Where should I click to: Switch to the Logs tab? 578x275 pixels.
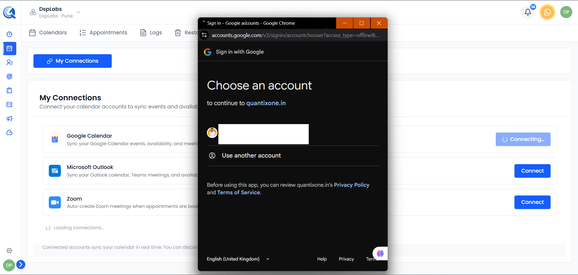coord(151,33)
